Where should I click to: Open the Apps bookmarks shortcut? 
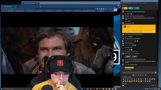[x=4, y=11]
